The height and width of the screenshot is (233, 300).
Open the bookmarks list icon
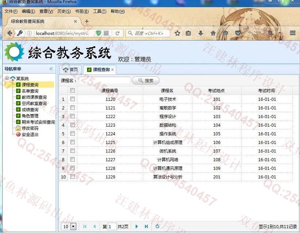coord(188,33)
